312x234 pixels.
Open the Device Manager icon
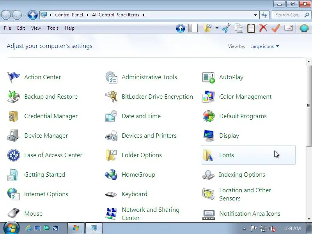(13, 136)
